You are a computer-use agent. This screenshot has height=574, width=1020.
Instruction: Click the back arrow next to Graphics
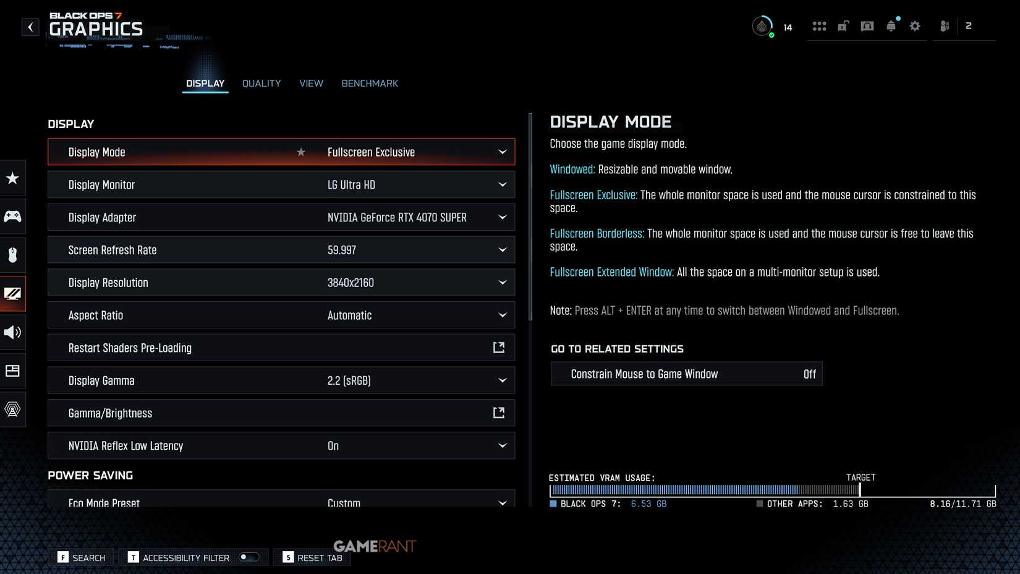(x=30, y=27)
